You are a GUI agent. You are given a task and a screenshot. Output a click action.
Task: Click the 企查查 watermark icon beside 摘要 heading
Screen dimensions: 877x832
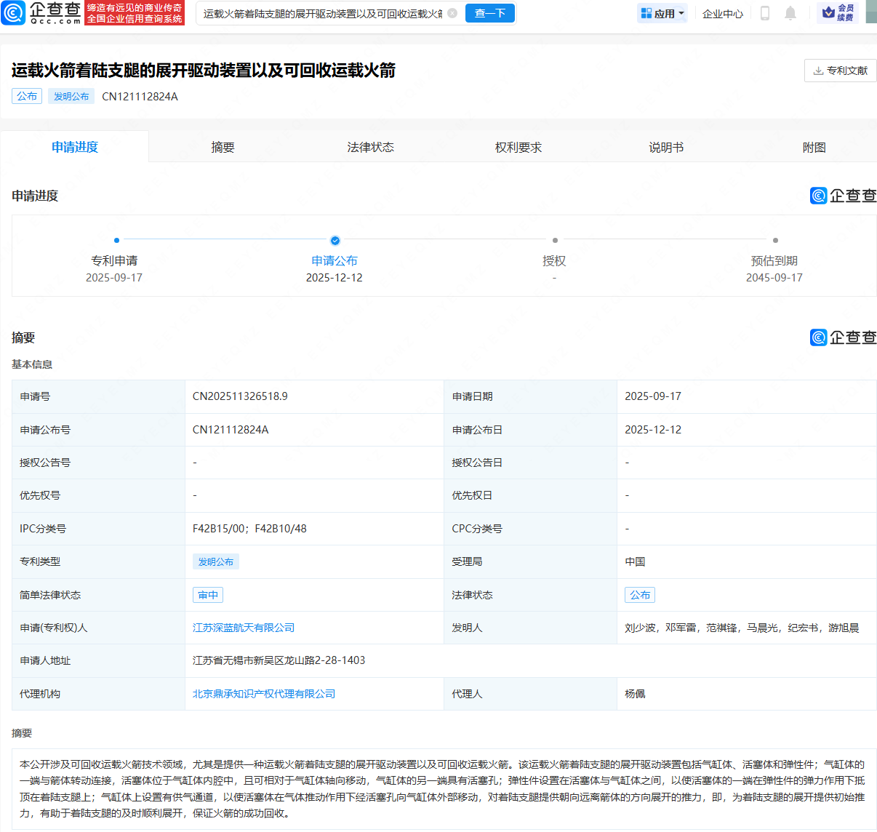817,337
